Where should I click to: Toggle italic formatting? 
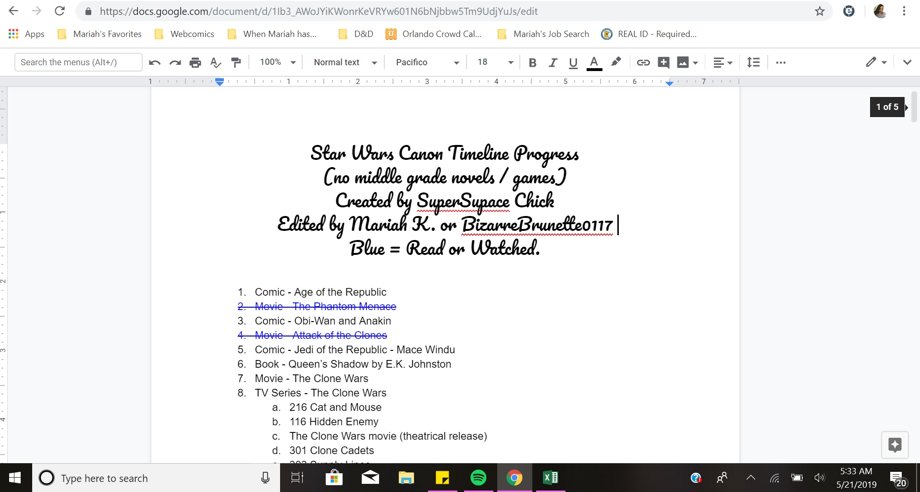coord(552,62)
